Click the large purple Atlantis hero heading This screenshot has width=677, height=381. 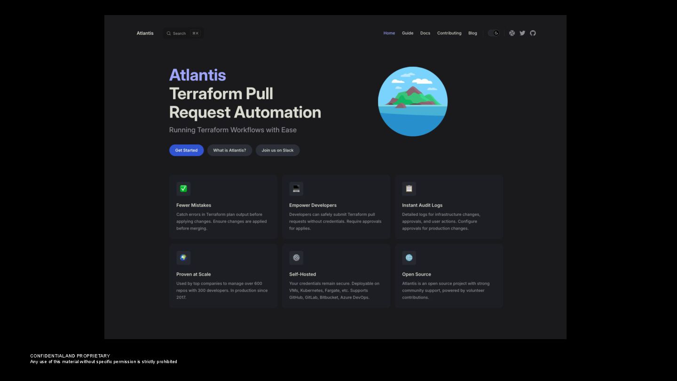pyautogui.click(x=197, y=75)
